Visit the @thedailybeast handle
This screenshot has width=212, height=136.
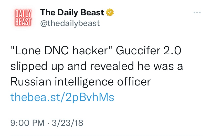pyautogui.click(x=70, y=23)
